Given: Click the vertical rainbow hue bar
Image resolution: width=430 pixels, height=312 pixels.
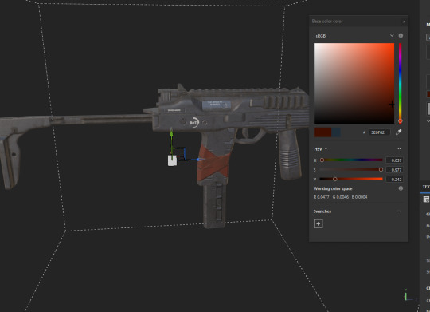Looking at the screenshot, I should [400, 82].
